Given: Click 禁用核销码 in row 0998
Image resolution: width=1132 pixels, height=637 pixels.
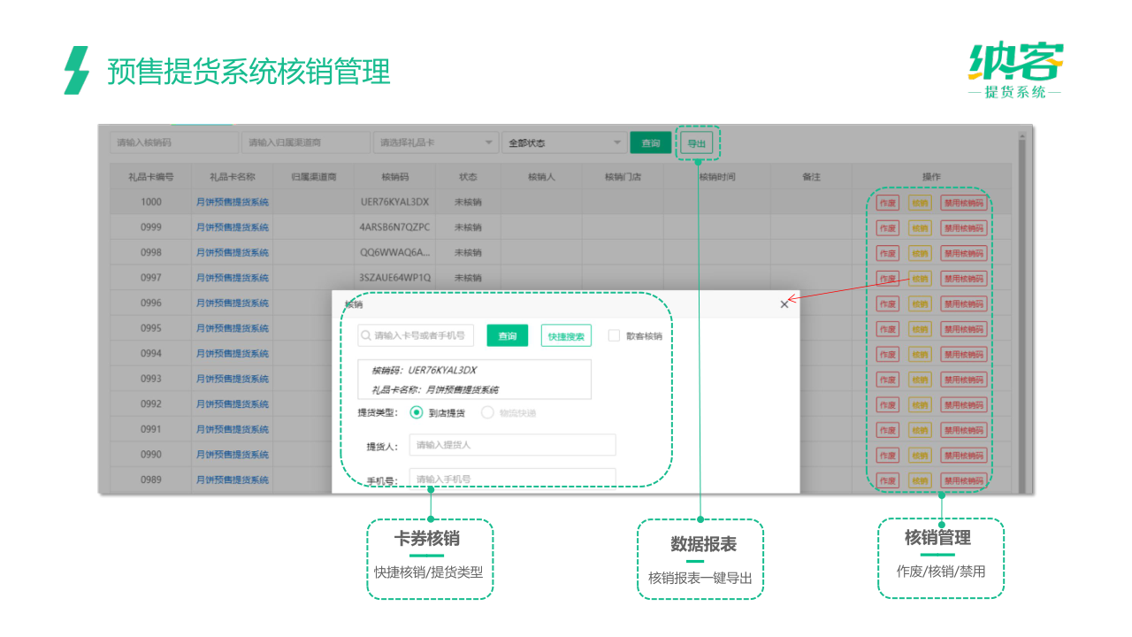Looking at the screenshot, I should click(963, 253).
